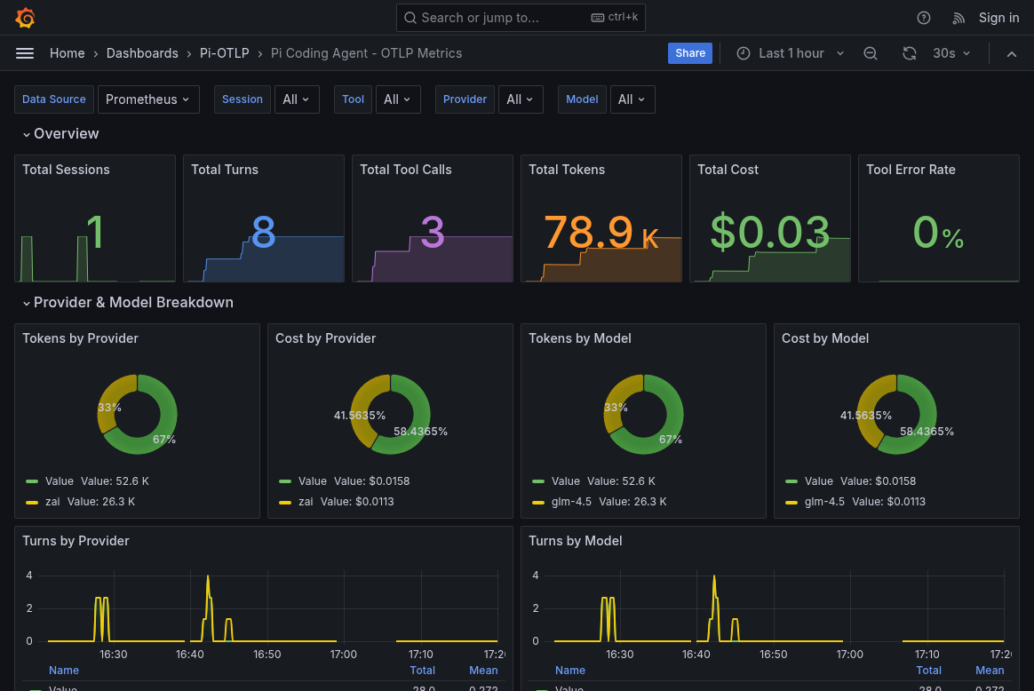
Task: Click the clock icon in time picker
Action: tap(744, 53)
